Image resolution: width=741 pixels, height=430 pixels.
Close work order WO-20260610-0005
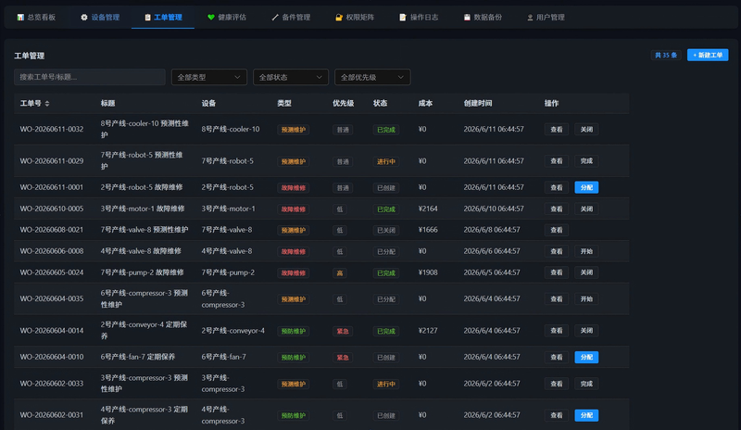coord(586,209)
